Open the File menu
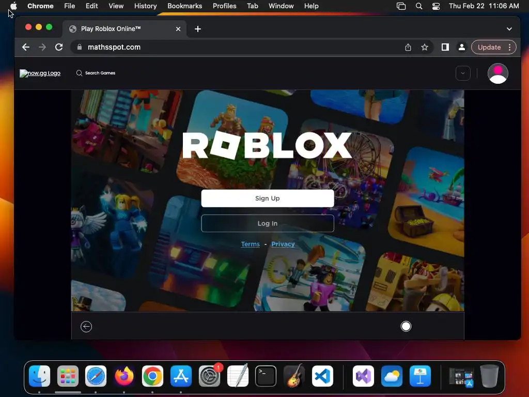 (x=70, y=6)
